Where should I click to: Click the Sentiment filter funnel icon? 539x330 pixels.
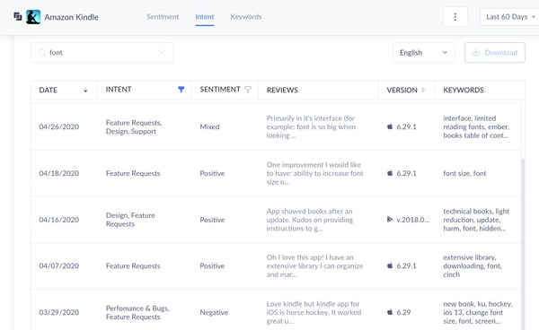248,90
